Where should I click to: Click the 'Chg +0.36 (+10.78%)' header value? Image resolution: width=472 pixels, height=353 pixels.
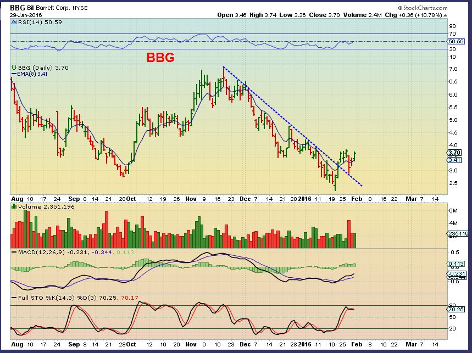(414, 15)
